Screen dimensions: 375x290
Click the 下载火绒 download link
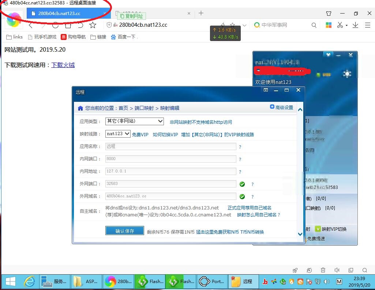click(x=63, y=65)
